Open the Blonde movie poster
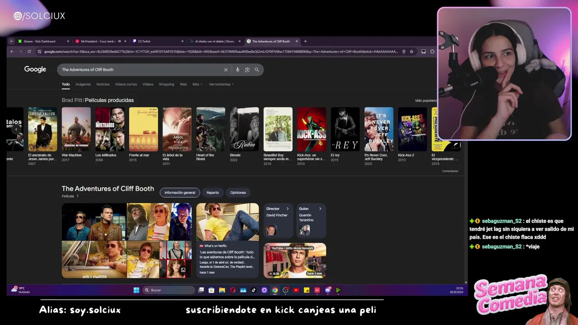Image resolution: width=578 pixels, height=325 pixels. (244, 129)
